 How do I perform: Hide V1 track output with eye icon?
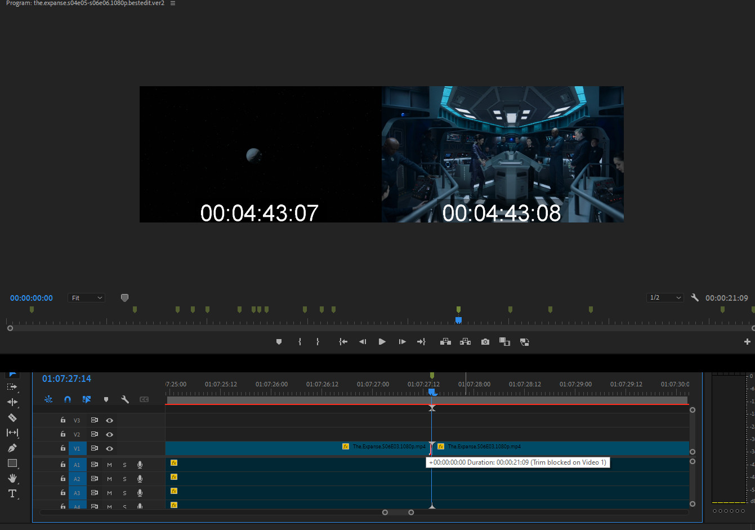[x=110, y=449]
